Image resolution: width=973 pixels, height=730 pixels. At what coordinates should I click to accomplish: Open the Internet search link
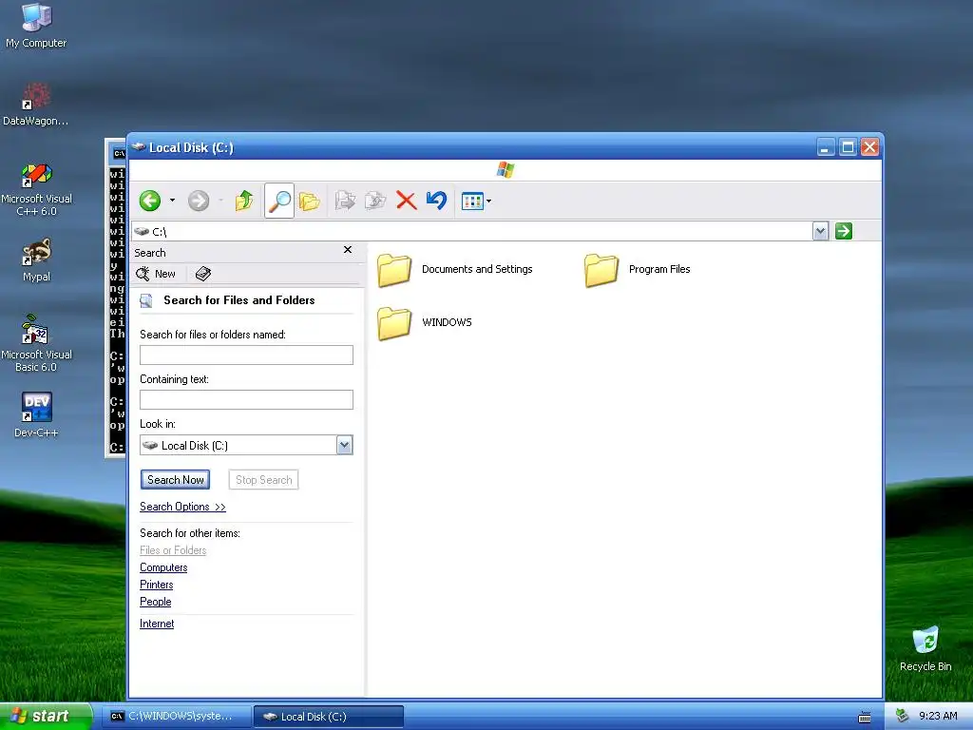coord(157,624)
